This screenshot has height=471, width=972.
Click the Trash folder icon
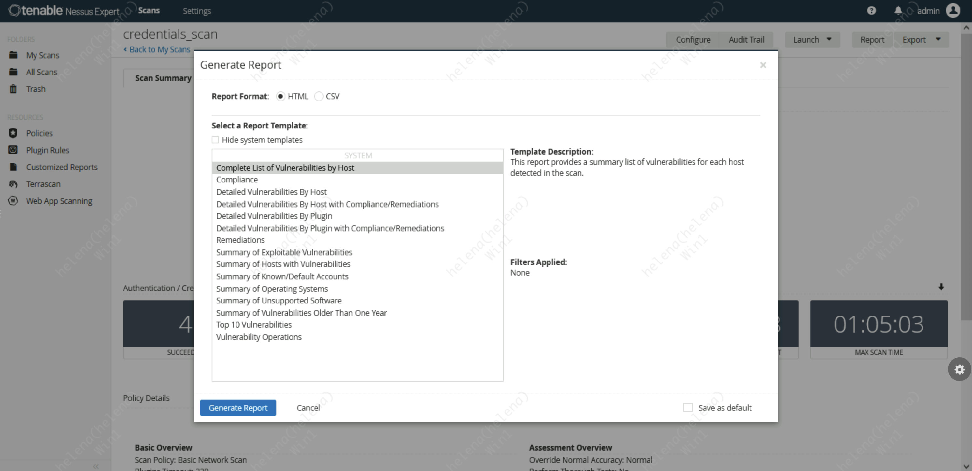click(13, 89)
